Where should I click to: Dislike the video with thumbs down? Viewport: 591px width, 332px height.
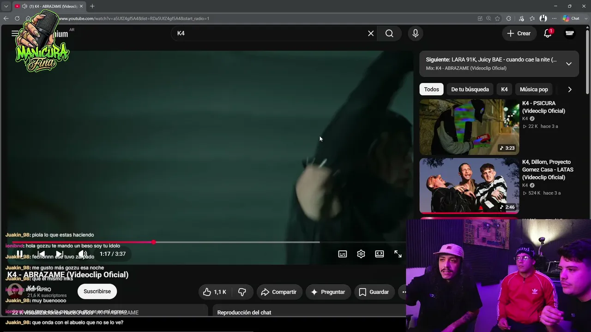pos(242,292)
